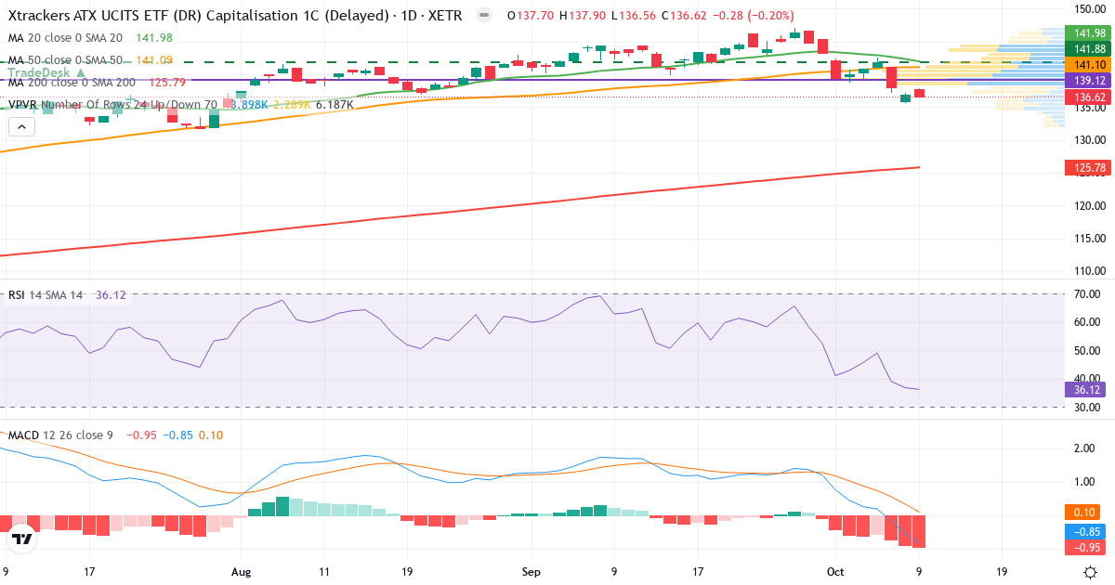Click MACD legend histogram value −0.95
Image resolution: width=1115 pixels, height=585 pixels.
[140, 435]
